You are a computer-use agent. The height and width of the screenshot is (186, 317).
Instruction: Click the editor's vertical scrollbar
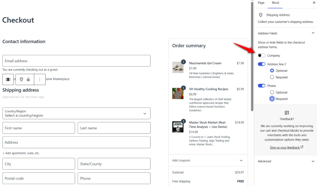click(x=252, y=57)
